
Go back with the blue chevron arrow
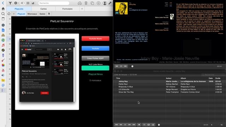[x=3, y=3]
